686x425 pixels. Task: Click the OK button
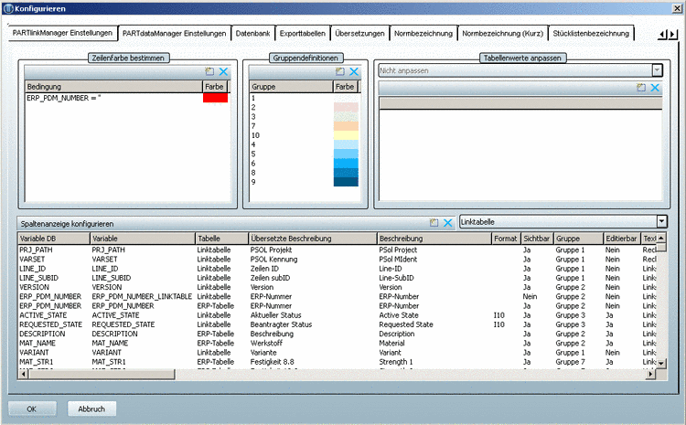coord(31,409)
